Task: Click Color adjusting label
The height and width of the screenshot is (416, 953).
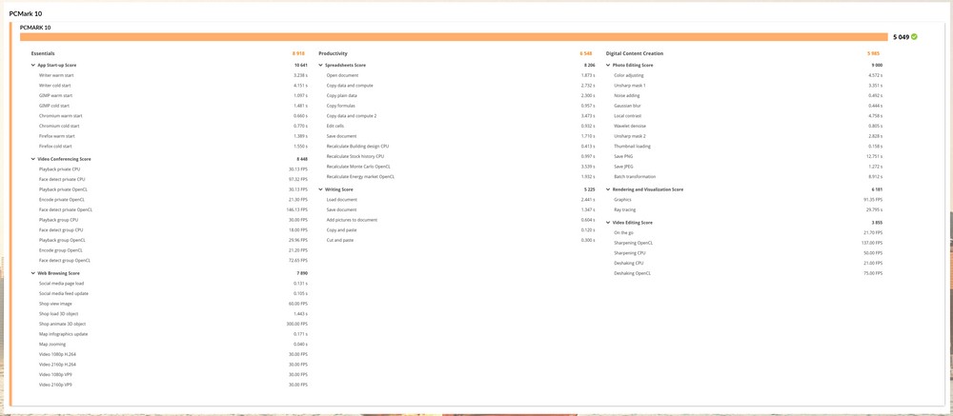Action: coord(628,75)
